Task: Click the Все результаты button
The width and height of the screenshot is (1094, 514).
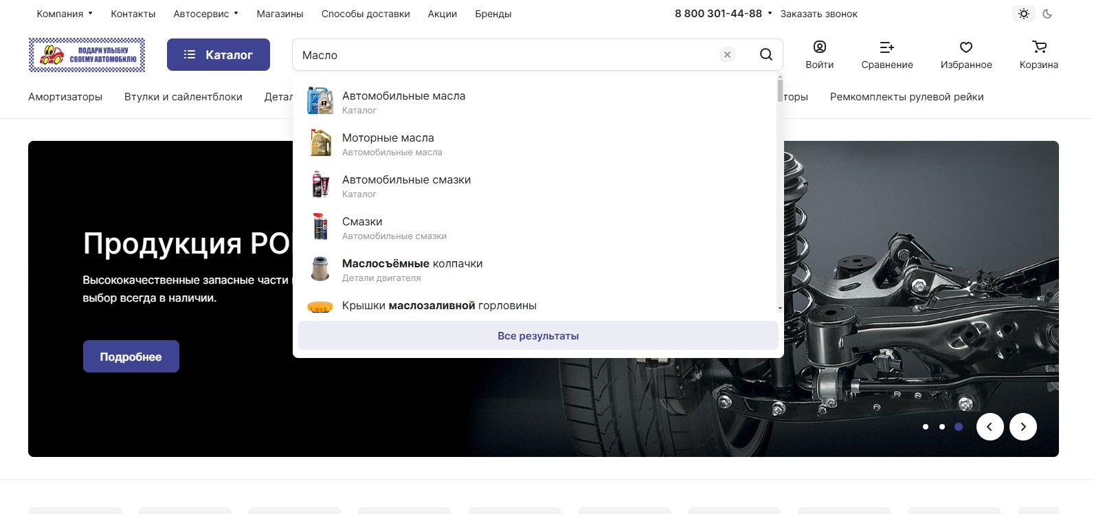Action: pyautogui.click(x=538, y=336)
